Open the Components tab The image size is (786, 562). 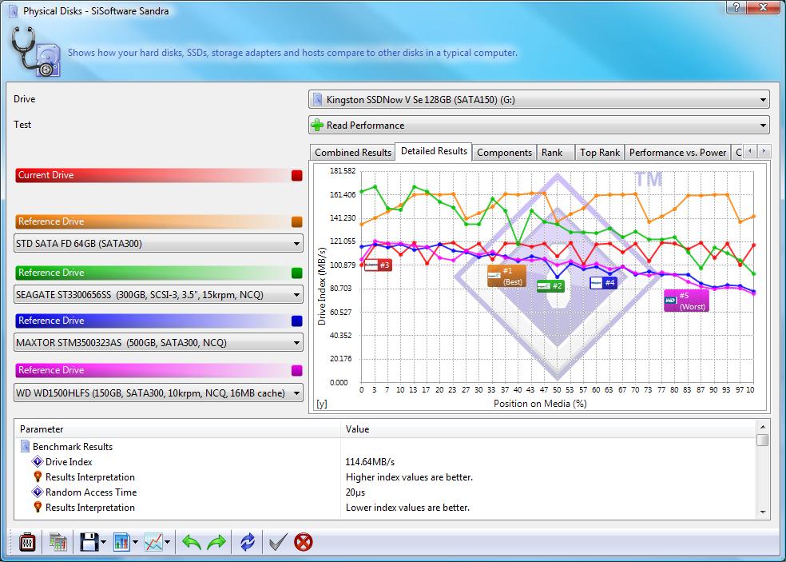(504, 153)
